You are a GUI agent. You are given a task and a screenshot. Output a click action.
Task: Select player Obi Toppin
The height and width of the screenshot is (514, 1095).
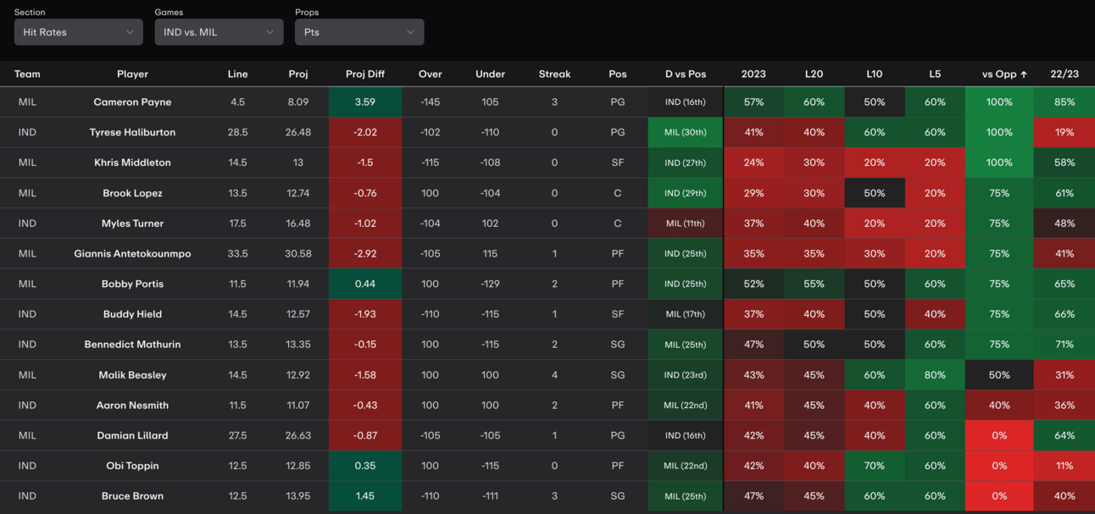coord(132,466)
